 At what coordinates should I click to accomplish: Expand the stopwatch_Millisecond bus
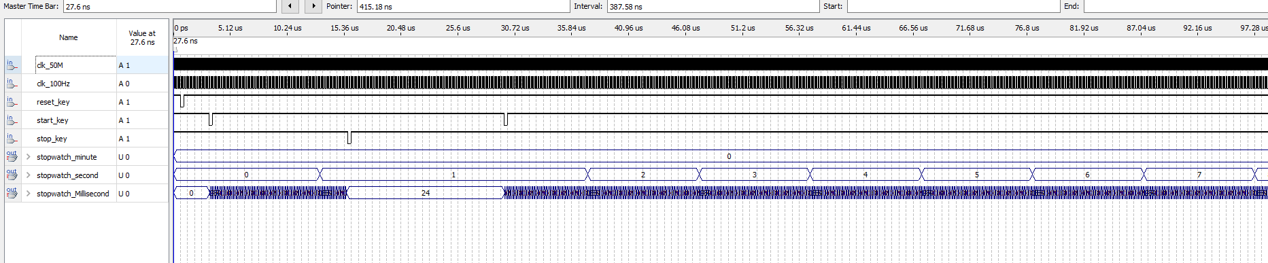pyautogui.click(x=28, y=194)
